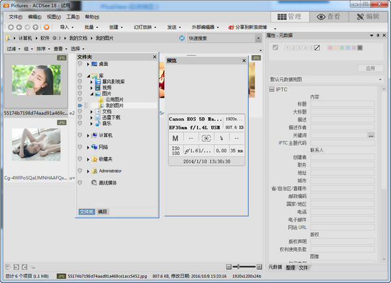The height and width of the screenshot is (283, 391).
Task: Open the 快速搜索 dropdown arrow
Action: coord(258,38)
